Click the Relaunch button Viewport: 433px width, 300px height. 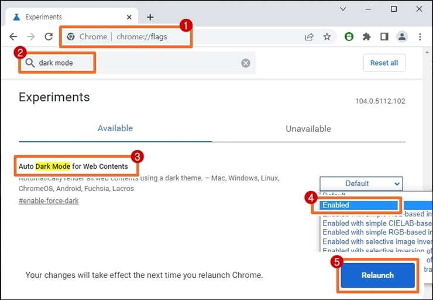(377, 275)
